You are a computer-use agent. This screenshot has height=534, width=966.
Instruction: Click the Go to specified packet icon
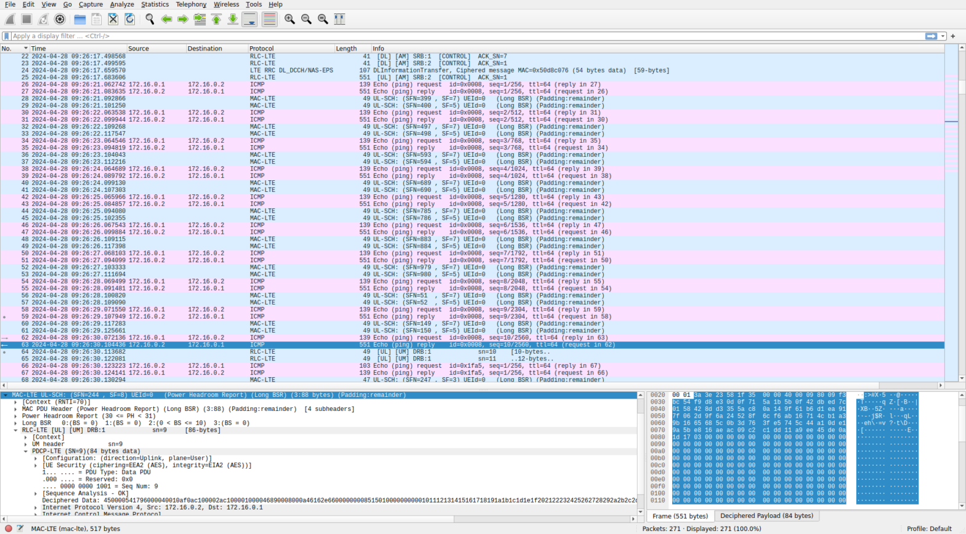pyautogui.click(x=200, y=19)
